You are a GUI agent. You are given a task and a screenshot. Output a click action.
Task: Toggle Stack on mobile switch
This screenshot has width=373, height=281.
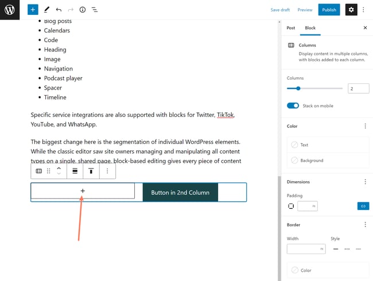[293, 106]
